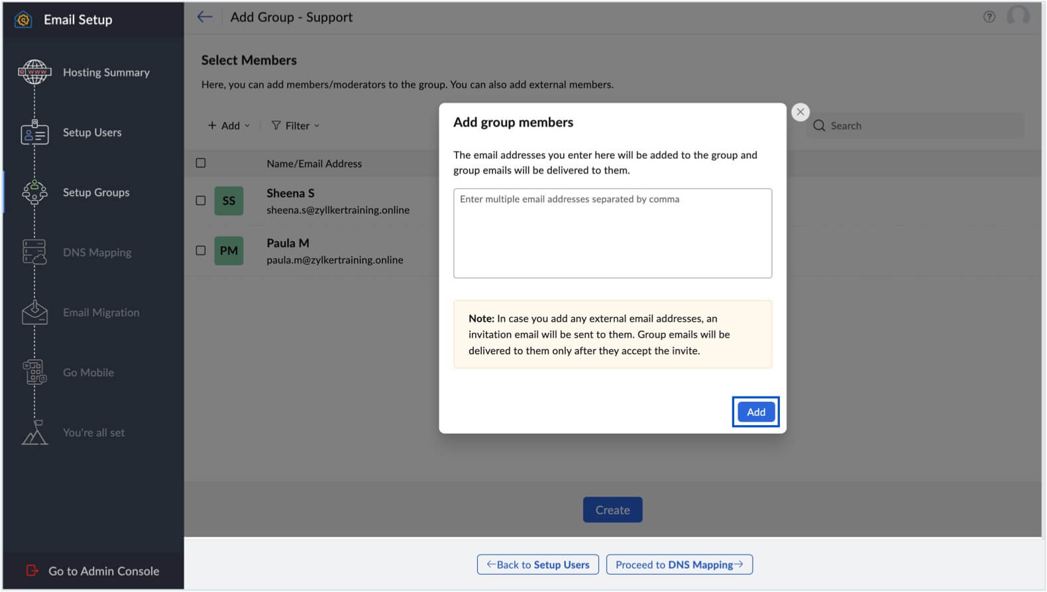The height and width of the screenshot is (592, 1047).
Task: Close the Add group members dialog
Action: [x=800, y=112]
